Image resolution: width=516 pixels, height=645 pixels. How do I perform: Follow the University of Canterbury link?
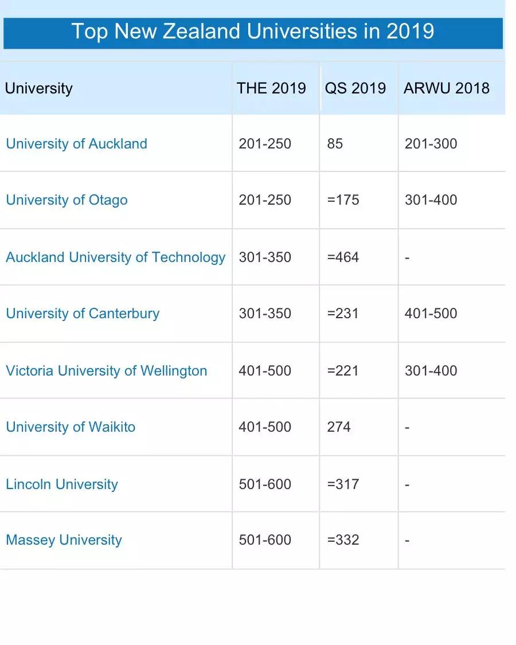coord(83,314)
